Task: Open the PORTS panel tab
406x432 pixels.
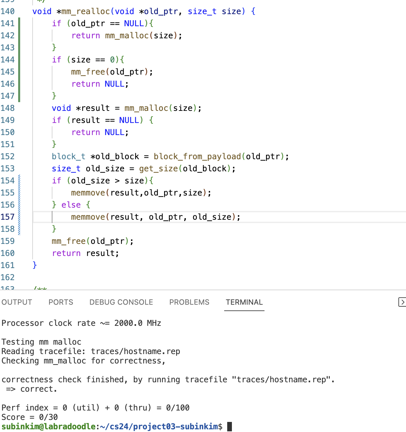Action: (61, 302)
